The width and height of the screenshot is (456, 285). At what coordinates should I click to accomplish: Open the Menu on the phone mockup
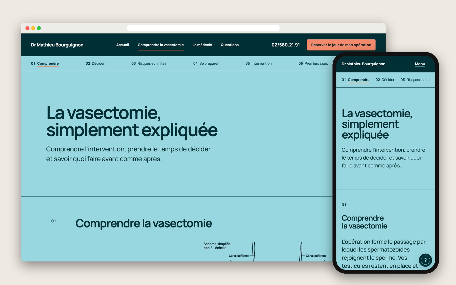(420, 64)
